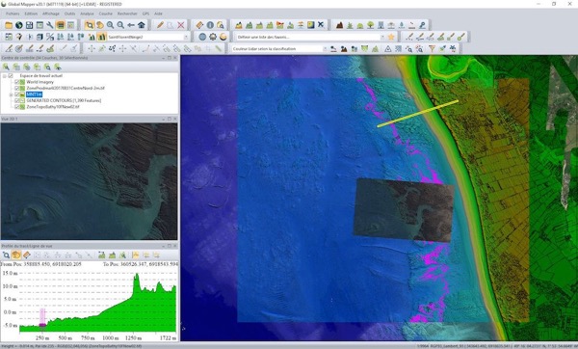Open data files with the folder icon

tap(9, 25)
